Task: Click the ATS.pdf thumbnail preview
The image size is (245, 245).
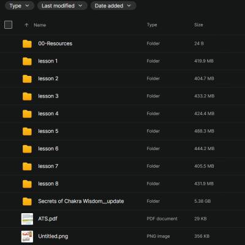Action: [x=27, y=219]
